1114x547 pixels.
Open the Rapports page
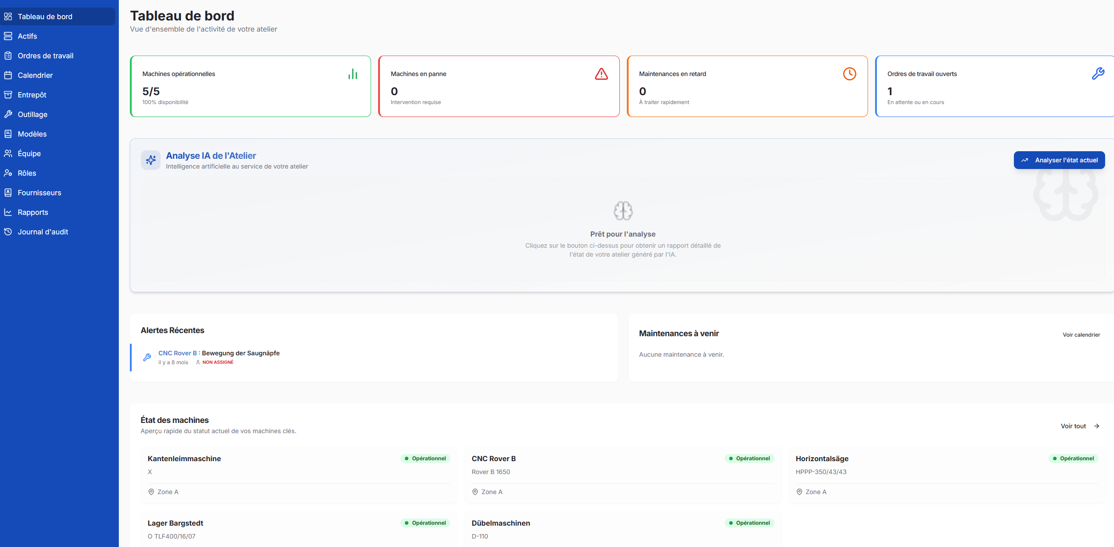click(x=58, y=212)
